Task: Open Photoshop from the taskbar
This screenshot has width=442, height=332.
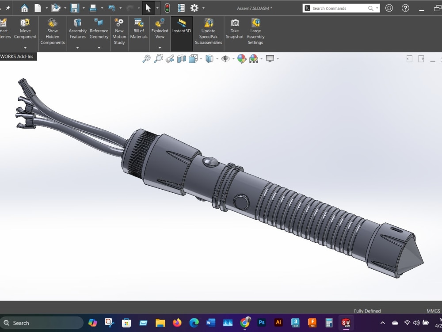Action: (x=262, y=322)
